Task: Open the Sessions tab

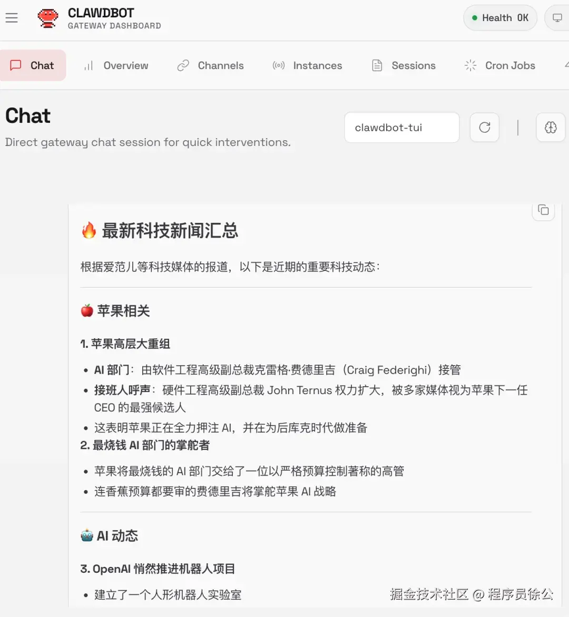Action: (x=404, y=65)
